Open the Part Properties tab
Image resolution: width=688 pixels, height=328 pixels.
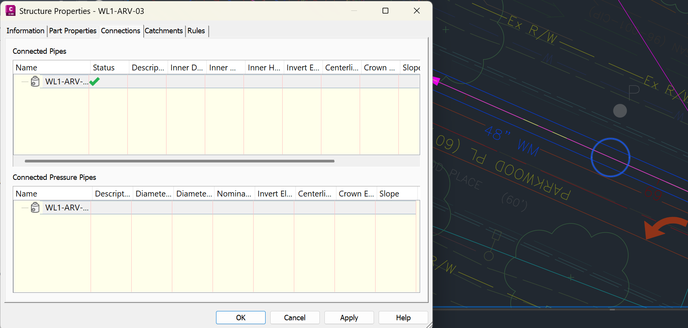[x=73, y=31]
